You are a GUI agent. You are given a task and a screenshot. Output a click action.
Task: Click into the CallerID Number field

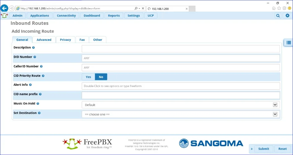181,67
